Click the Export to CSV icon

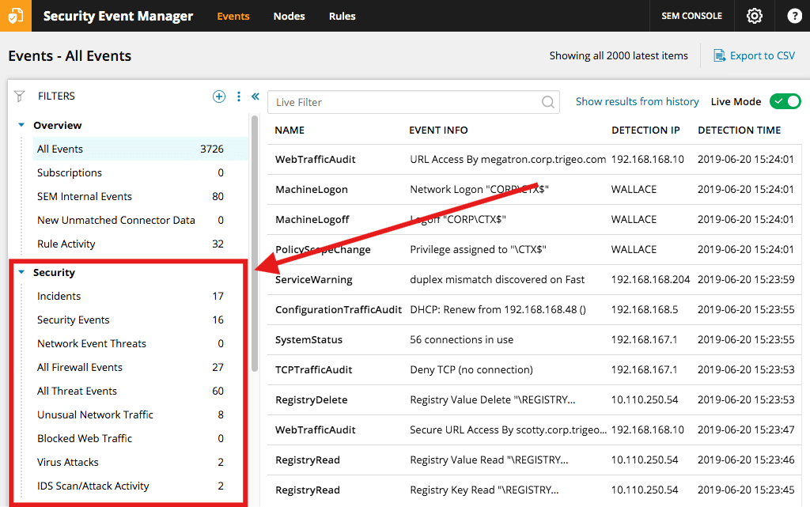point(719,55)
